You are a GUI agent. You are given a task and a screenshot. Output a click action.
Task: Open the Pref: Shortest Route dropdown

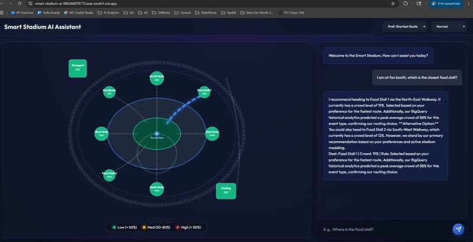(x=405, y=27)
